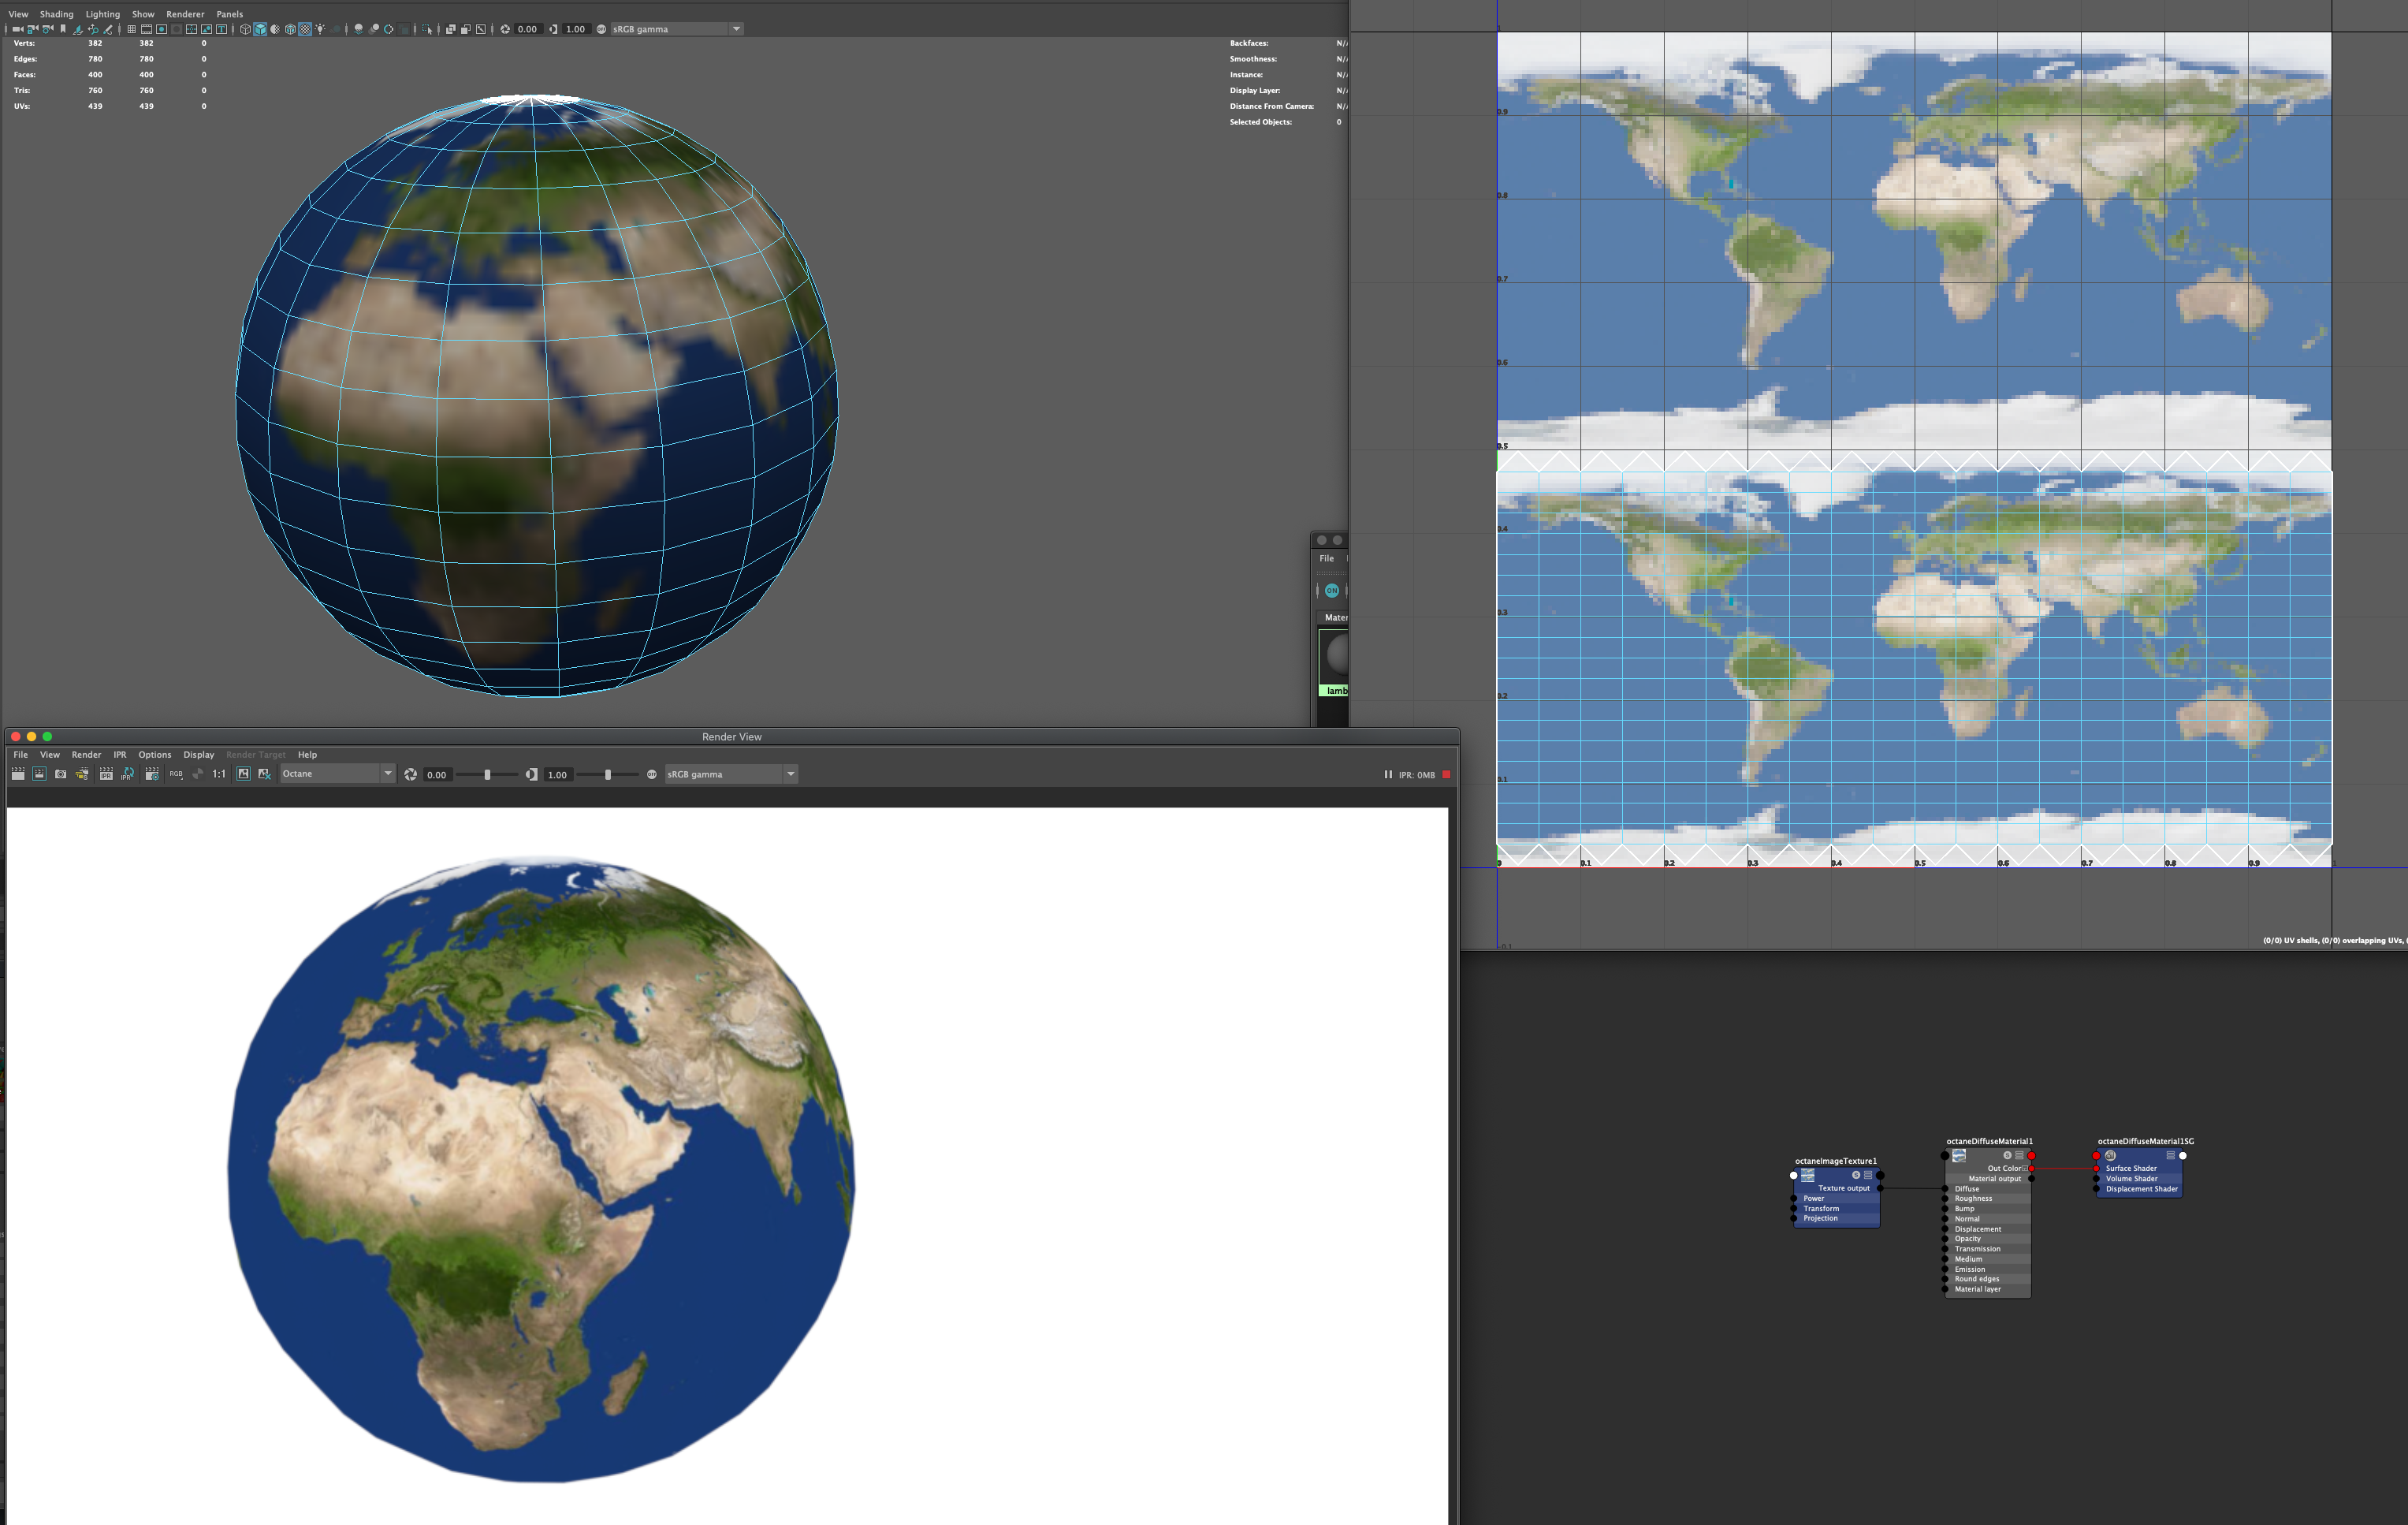2408x1525 pixels.
Task: Click the viewport gamma value field 1.00
Action: pos(576,29)
